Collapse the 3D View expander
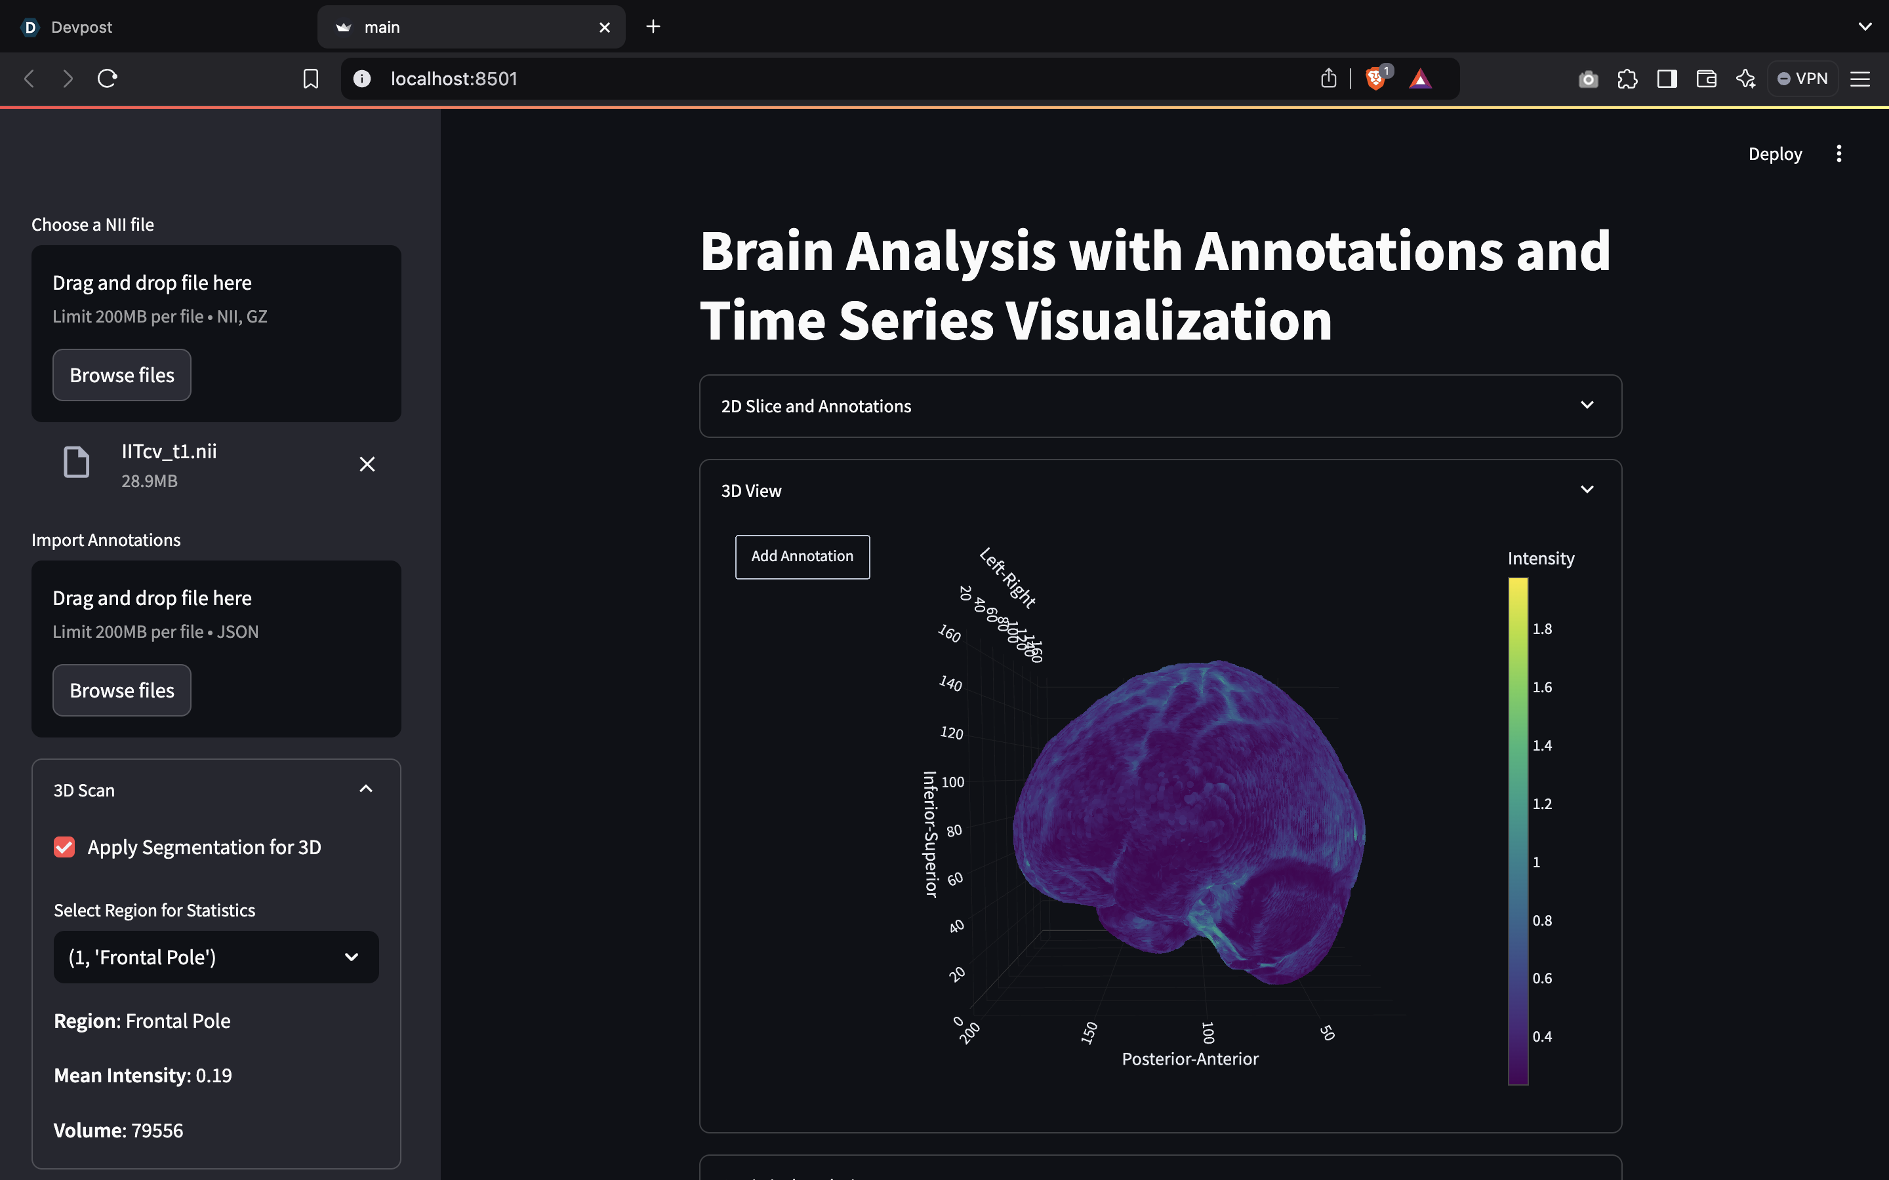 pyautogui.click(x=1586, y=490)
